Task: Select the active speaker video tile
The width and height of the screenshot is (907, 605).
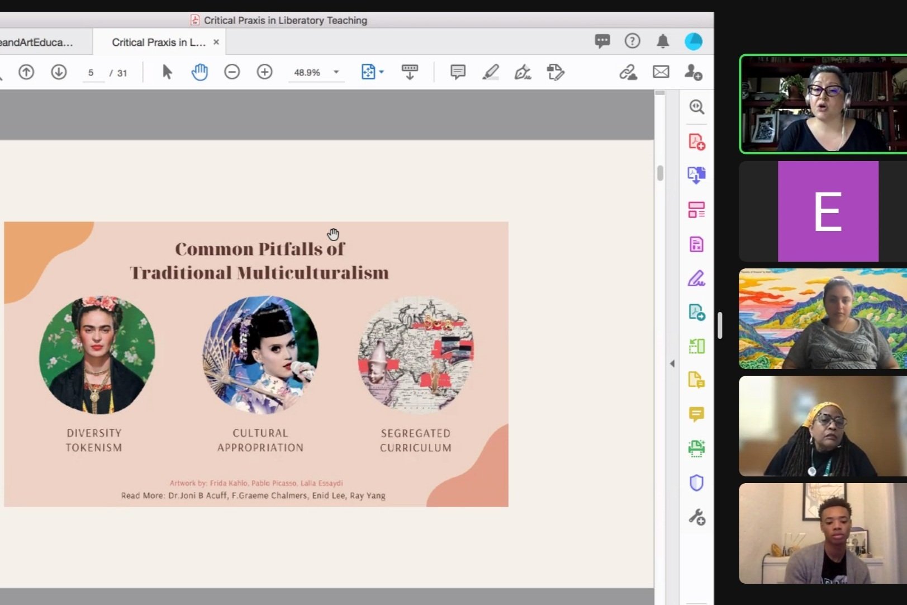Action: click(823, 103)
